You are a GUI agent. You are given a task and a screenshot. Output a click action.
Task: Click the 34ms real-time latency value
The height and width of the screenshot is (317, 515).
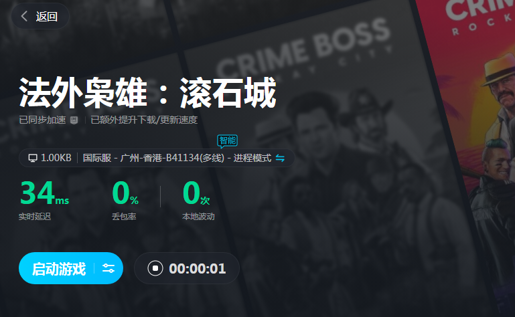(x=44, y=193)
